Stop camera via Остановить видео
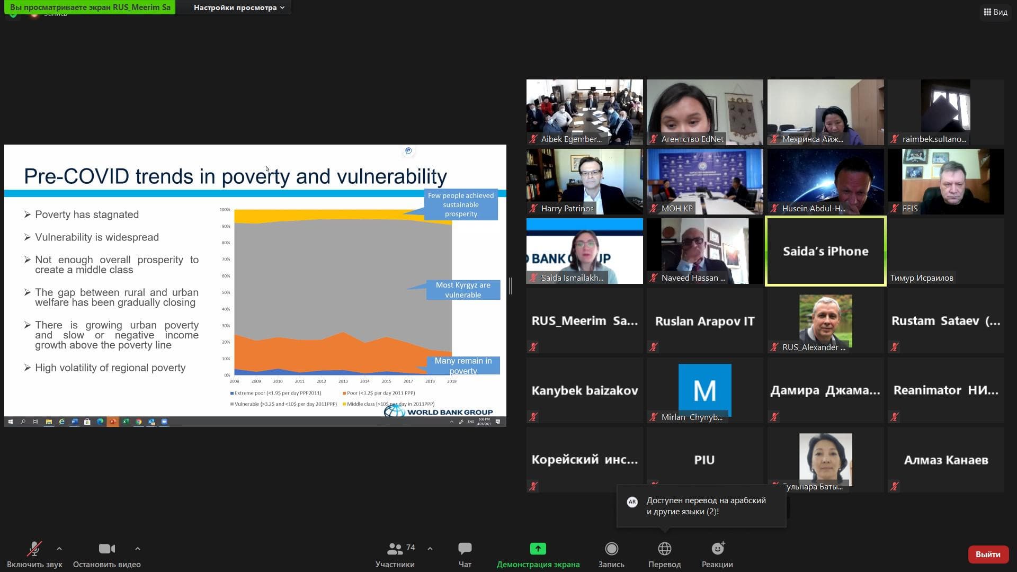Viewport: 1017px width, 572px height. (x=106, y=554)
